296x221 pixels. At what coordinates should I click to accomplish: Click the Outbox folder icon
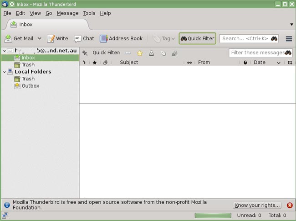[x=17, y=86]
